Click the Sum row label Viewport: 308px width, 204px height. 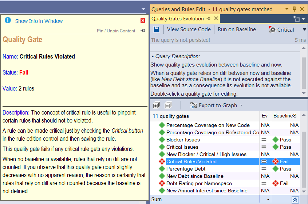pyautogui.click(x=156, y=199)
